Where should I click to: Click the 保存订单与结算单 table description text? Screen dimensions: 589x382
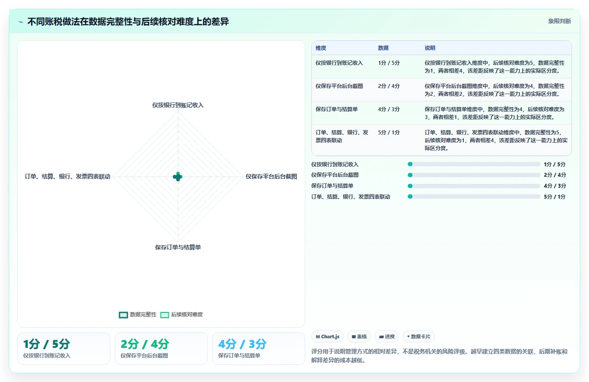(x=495, y=113)
